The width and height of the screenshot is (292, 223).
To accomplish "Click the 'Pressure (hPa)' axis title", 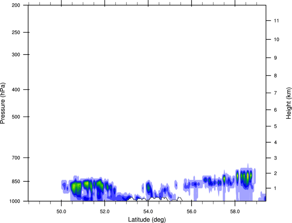I will tap(3, 103).
